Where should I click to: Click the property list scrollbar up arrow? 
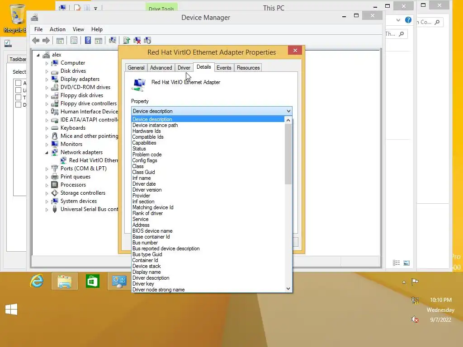click(288, 120)
